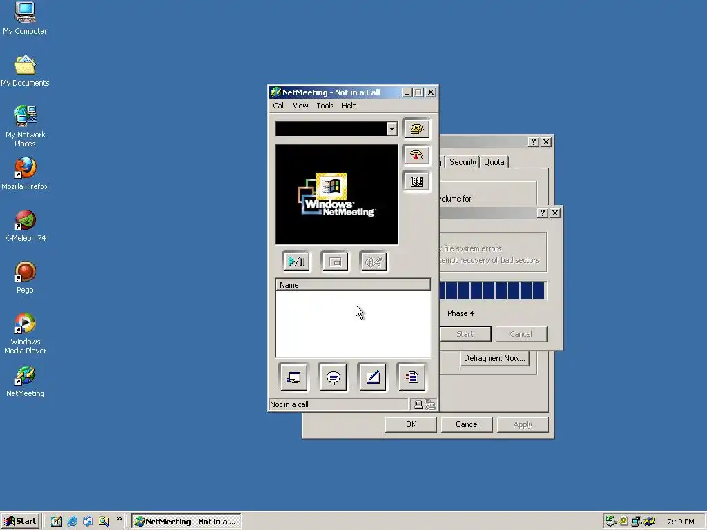707x530 pixels.
Task: Click the taskbar clock showing 7:49 PM
Action: pyautogui.click(x=680, y=522)
